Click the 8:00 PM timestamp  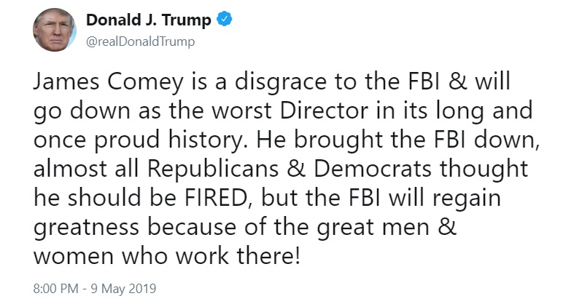click(x=55, y=289)
